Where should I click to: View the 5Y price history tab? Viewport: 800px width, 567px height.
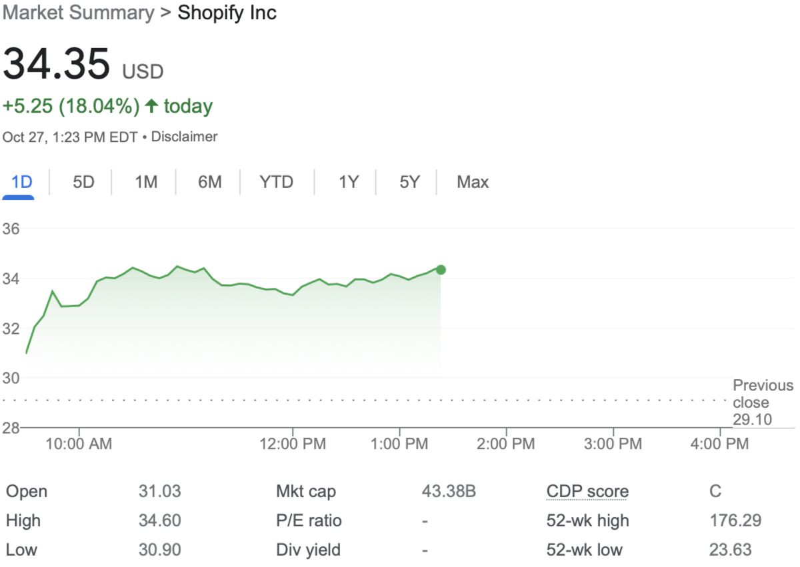click(409, 182)
